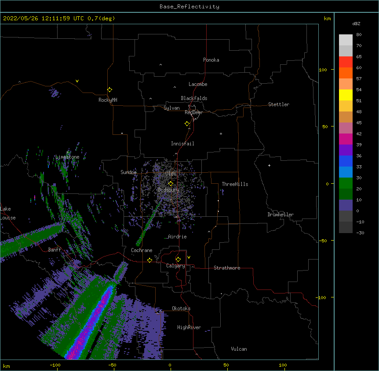
Task: Click the 80 dBZ light gray swatch
Action: pyautogui.click(x=346, y=40)
